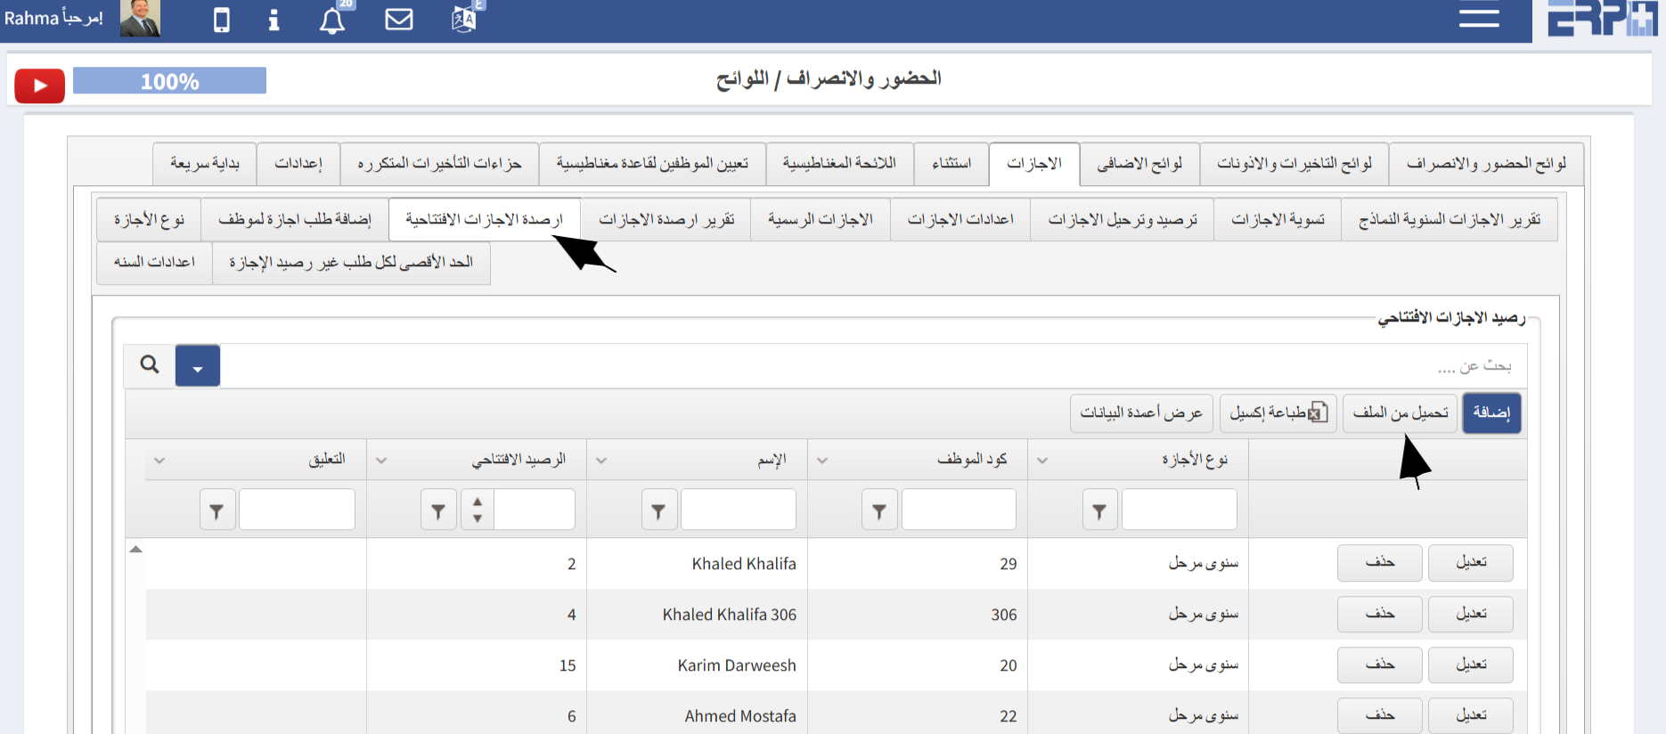The image size is (1666, 734).
Task: Expand التعليق column header menu
Action: click(x=159, y=461)
